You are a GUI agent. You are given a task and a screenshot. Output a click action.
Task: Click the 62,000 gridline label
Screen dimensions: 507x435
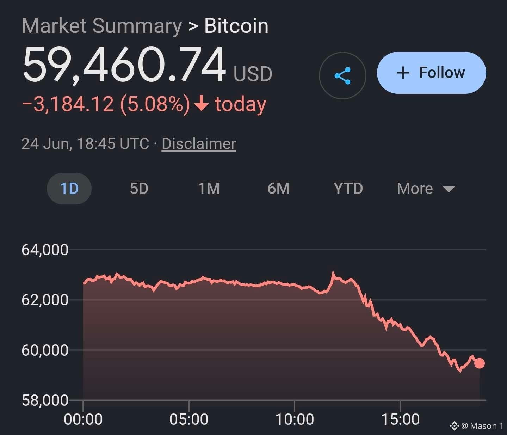45,300
